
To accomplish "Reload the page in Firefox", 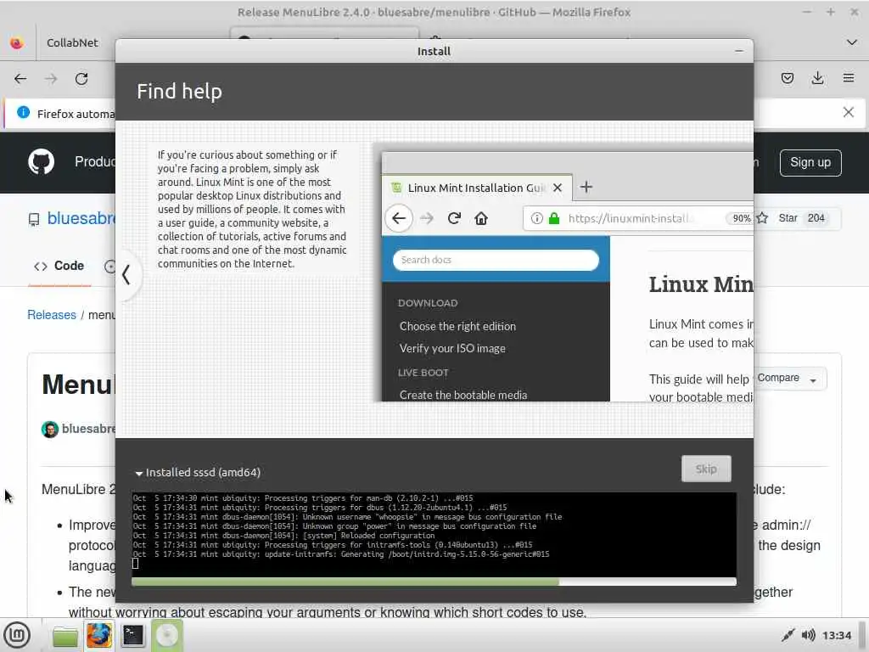I will 81,79.
